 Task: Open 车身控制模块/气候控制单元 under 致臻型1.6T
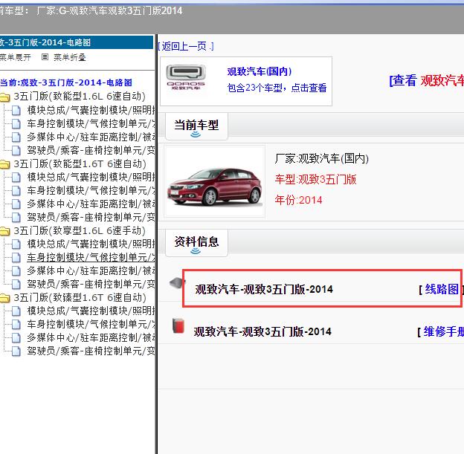(x=91, y=324)
